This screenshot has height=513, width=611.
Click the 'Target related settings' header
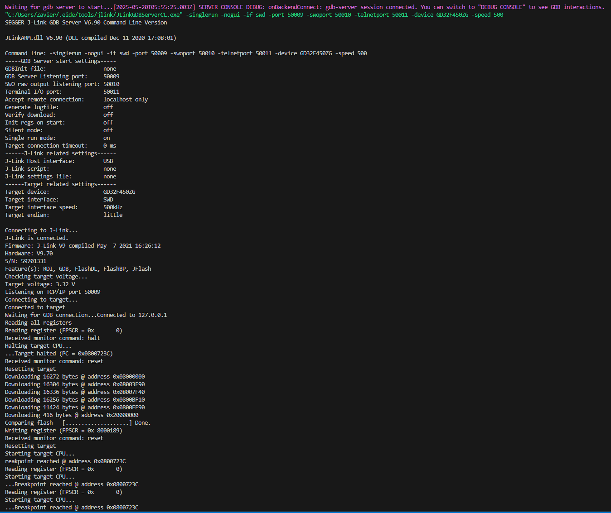(60, 184)
